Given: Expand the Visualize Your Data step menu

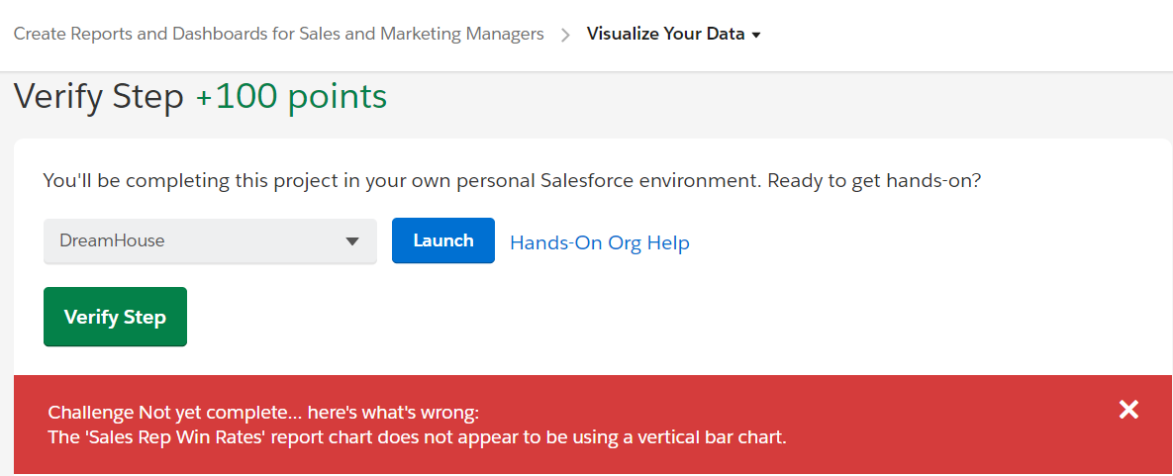Looking at the screenshot, I should coord(673,34).
